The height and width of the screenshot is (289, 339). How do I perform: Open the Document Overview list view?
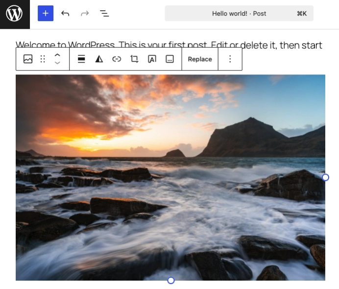point(104,13)
